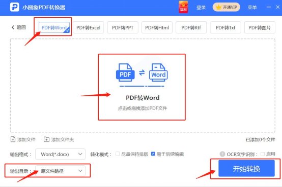The height and width of the screenshot is (187, 282).
Task: Click the 输出目录 label
Action: point(21,171)
